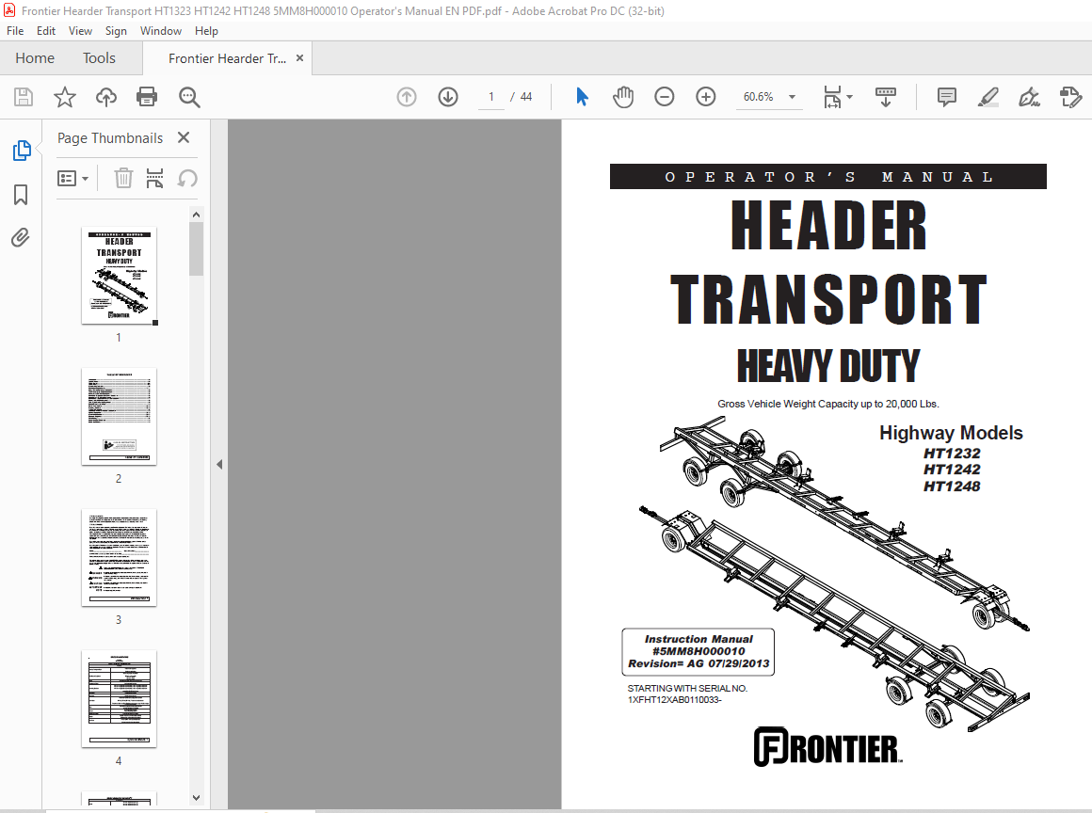The width and height of the screenshot is (1092, 813).
Task: Click the thumbnail panel scrollbar handle
Action: (197, 249)
